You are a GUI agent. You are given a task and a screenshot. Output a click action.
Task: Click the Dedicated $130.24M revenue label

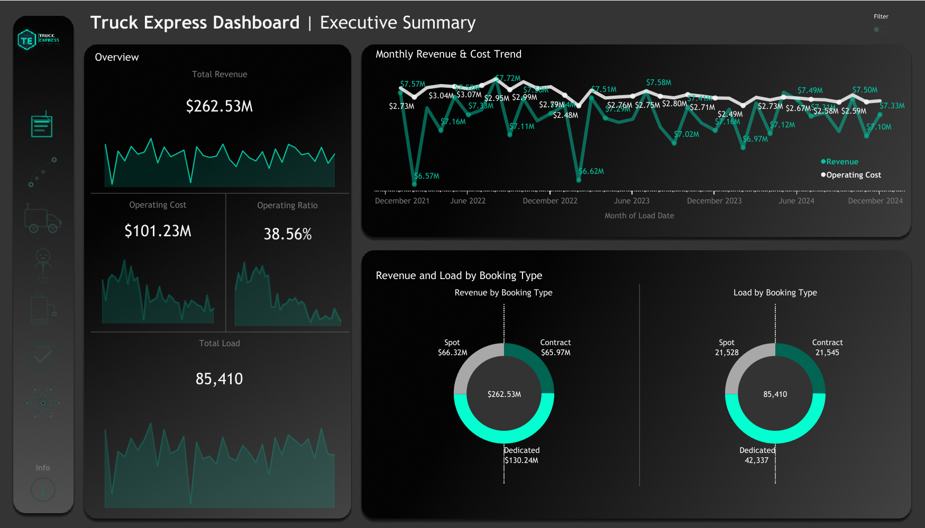pos(521,456)
